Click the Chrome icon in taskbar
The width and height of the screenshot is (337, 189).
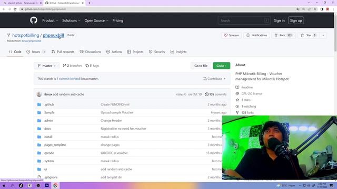55,185
